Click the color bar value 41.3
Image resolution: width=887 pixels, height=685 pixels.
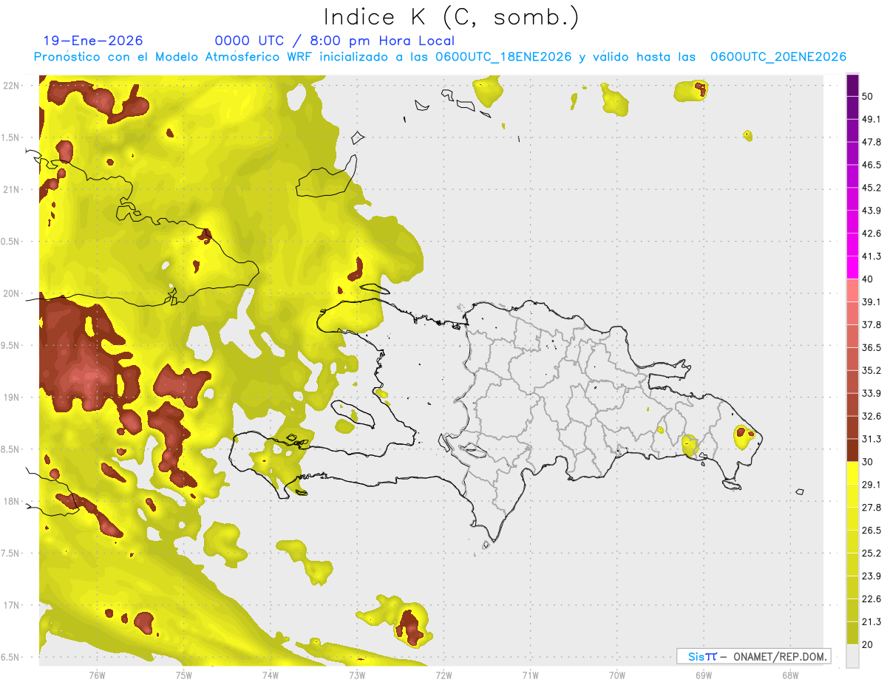[871, 256]
